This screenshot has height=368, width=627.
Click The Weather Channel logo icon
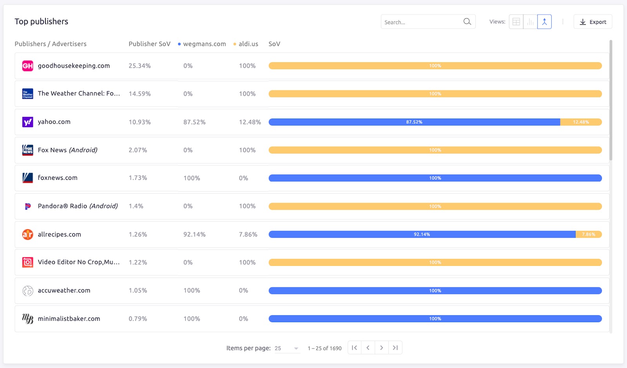[27, 94]
